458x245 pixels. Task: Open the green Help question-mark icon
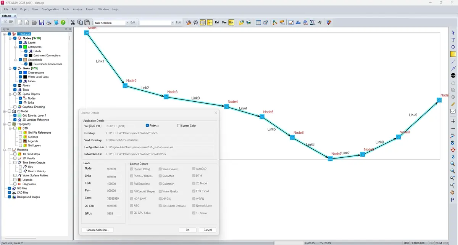point(63,22)
